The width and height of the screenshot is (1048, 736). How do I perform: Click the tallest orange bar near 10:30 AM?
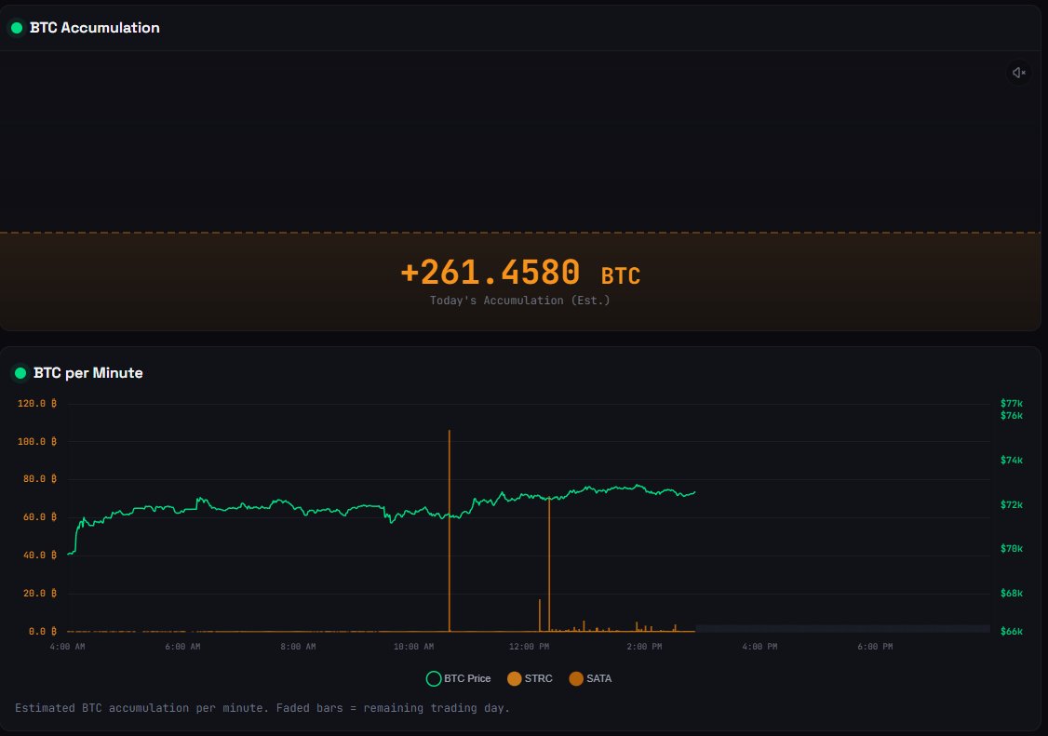(450, 530)
